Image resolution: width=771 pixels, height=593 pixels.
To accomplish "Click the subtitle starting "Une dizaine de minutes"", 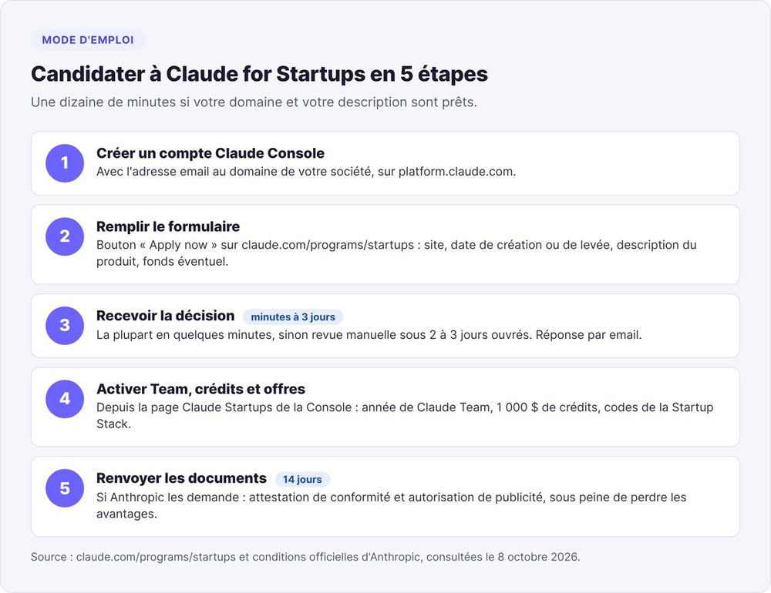I will 254,102.
